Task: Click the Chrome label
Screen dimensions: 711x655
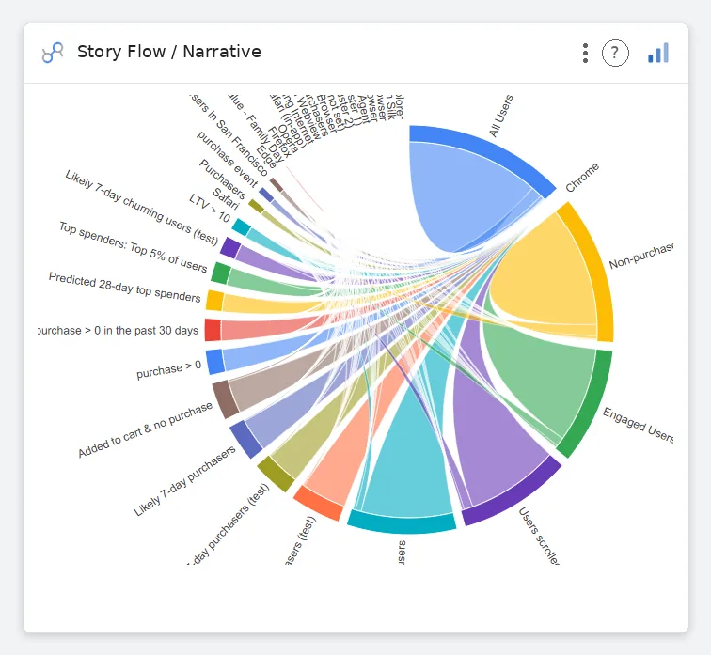Action: point(582,177)
